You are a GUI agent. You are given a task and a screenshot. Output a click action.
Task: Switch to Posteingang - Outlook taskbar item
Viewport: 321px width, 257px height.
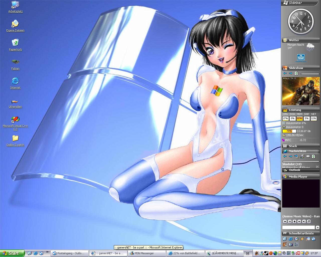click(70, 253)
